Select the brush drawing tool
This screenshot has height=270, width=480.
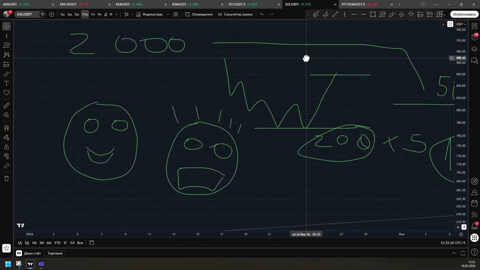click(6, 74)
